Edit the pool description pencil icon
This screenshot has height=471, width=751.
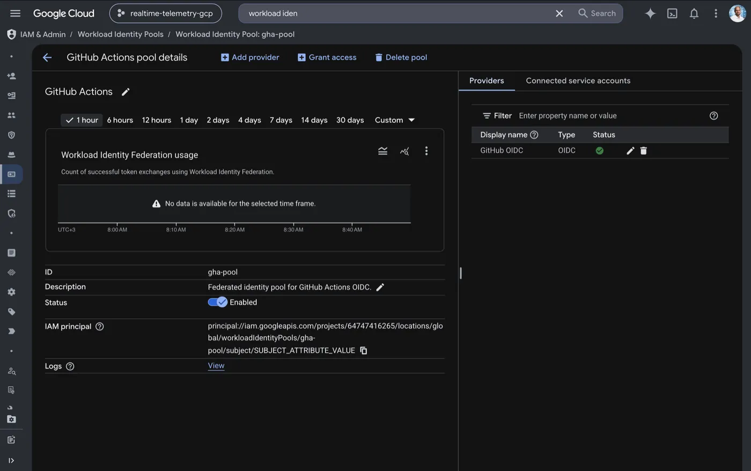tap(380, 287)
